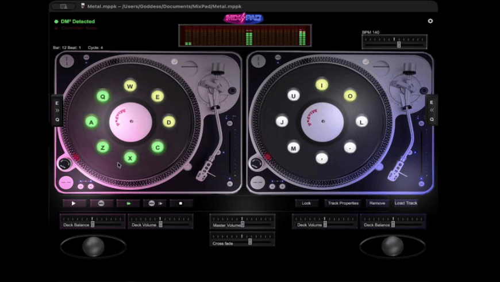Click the level meter display
Image resolution: width=500 pixels, height=282 pixels.
[x=245, y=36]
